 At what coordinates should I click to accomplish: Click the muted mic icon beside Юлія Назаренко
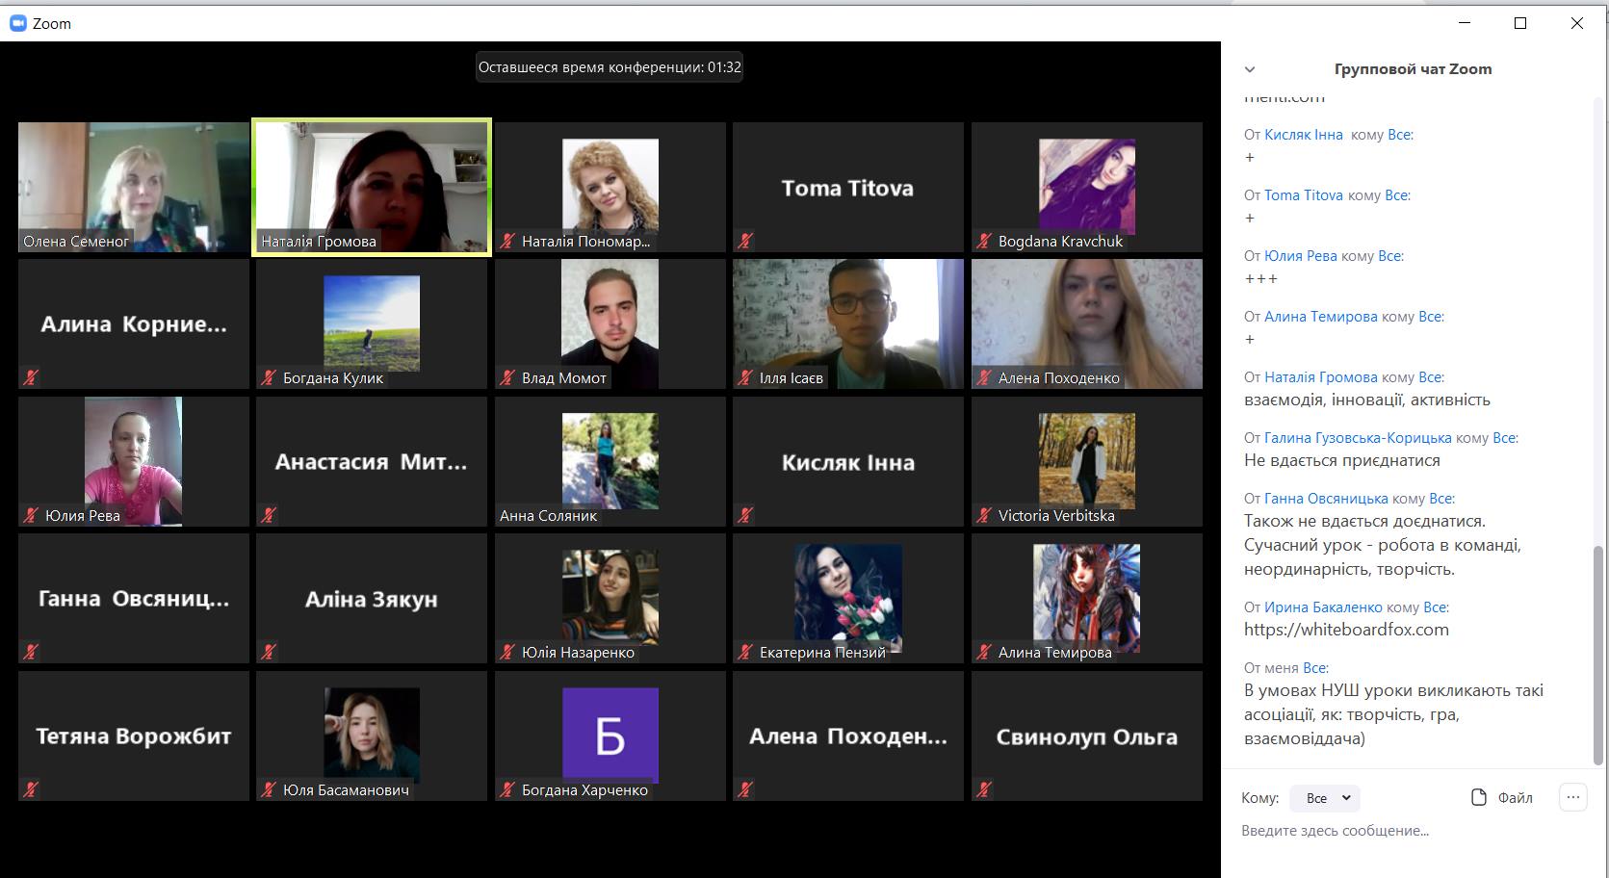(x=506, y=653)
